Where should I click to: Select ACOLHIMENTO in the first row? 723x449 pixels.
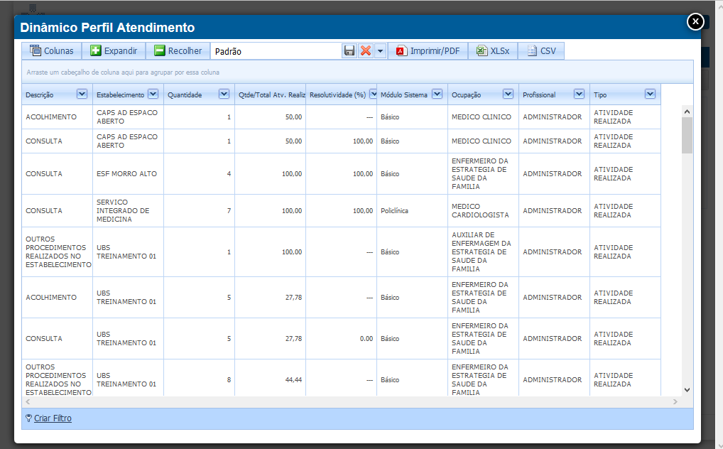(58, 117)
